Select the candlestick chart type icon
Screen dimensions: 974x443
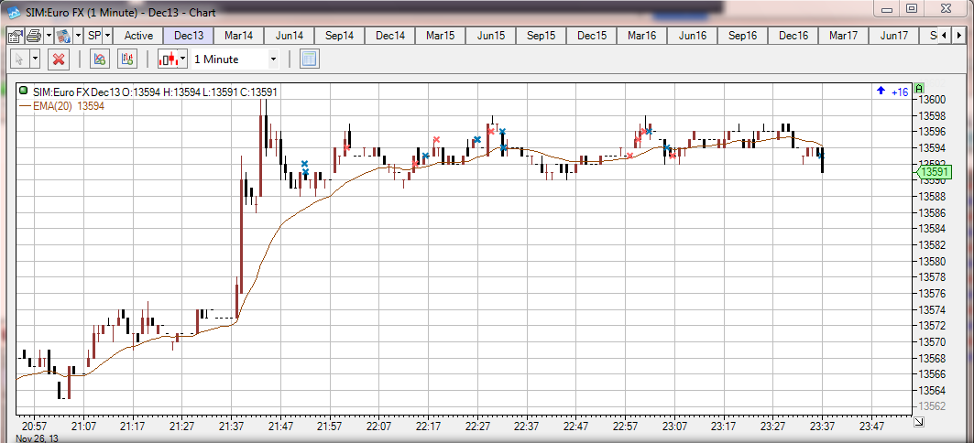pyautogui.click(x=169, y=59)
